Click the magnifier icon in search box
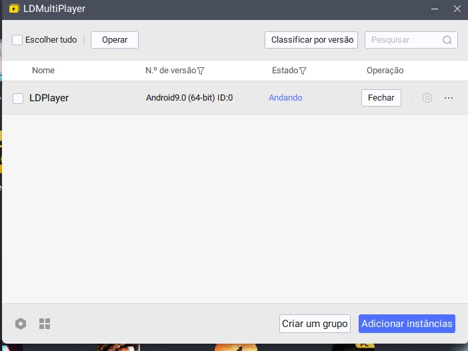This screenshot has width=468, height=351. 447,40
